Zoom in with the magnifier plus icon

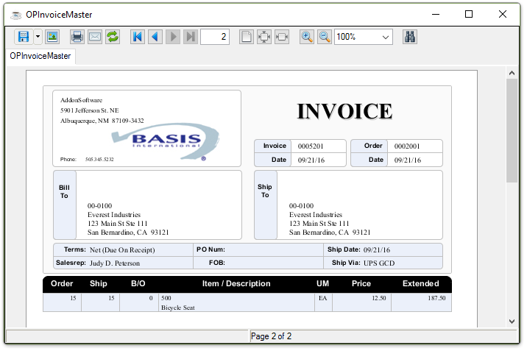(307, 37)
